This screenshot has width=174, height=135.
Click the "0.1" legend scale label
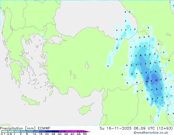[3, 134]
